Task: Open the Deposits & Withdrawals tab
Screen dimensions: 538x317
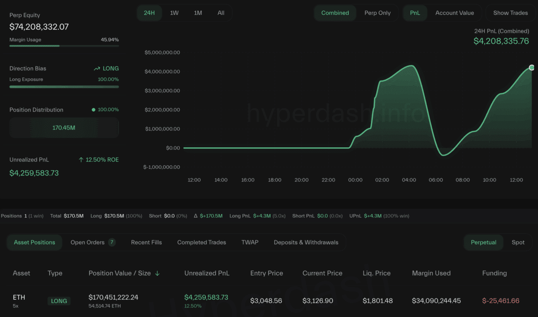Action: tap(306, 242)
